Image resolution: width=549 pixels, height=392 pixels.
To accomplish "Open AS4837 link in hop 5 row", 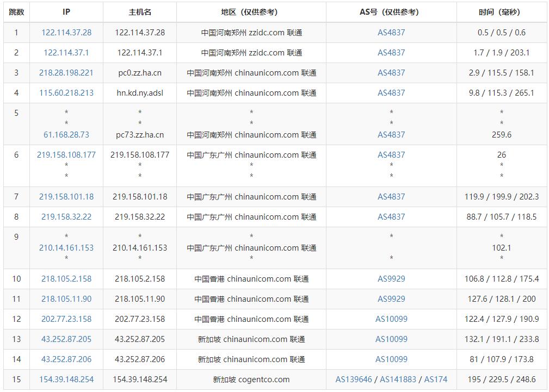I will click(391, 135).
